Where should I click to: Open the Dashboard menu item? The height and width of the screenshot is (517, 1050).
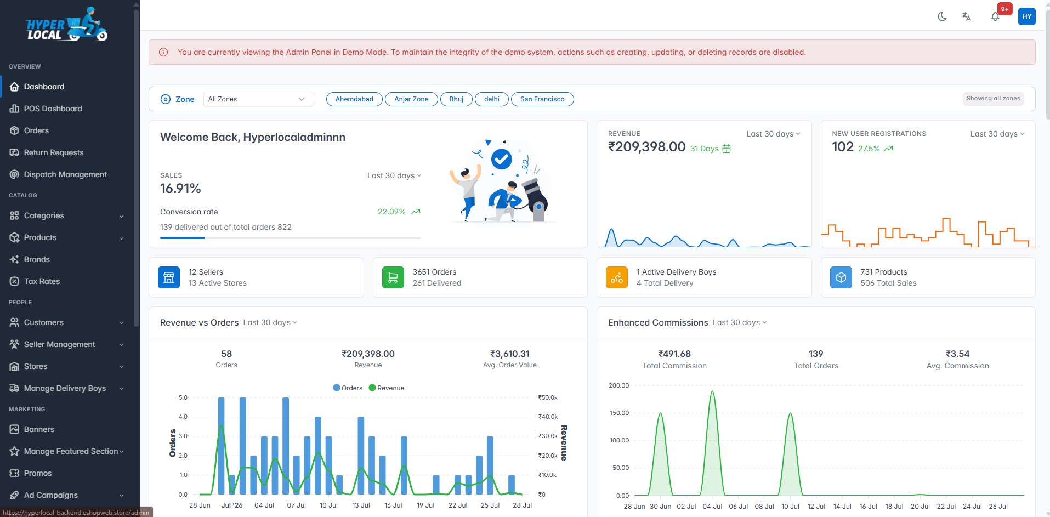tap(67, 87)
